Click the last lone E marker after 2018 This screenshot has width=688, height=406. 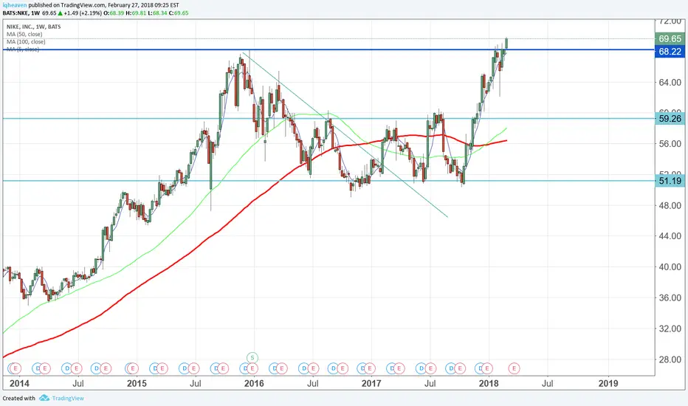click(515, 368)
